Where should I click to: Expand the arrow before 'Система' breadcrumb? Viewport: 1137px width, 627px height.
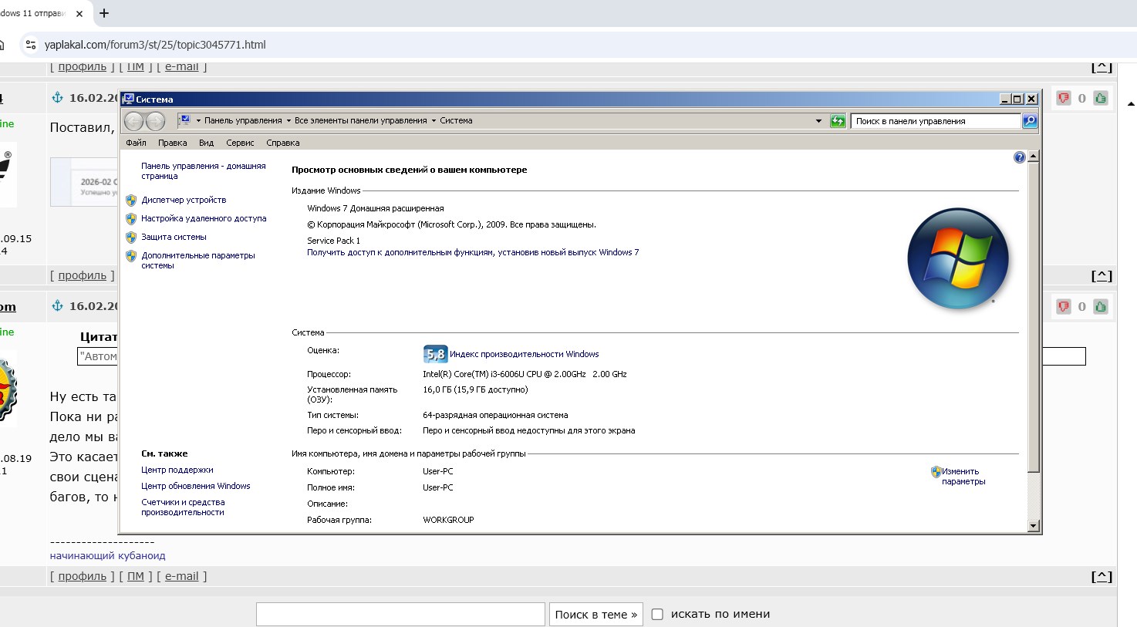pos(434,121)
